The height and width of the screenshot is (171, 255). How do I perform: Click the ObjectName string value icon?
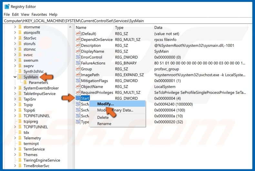pos(78,86)
